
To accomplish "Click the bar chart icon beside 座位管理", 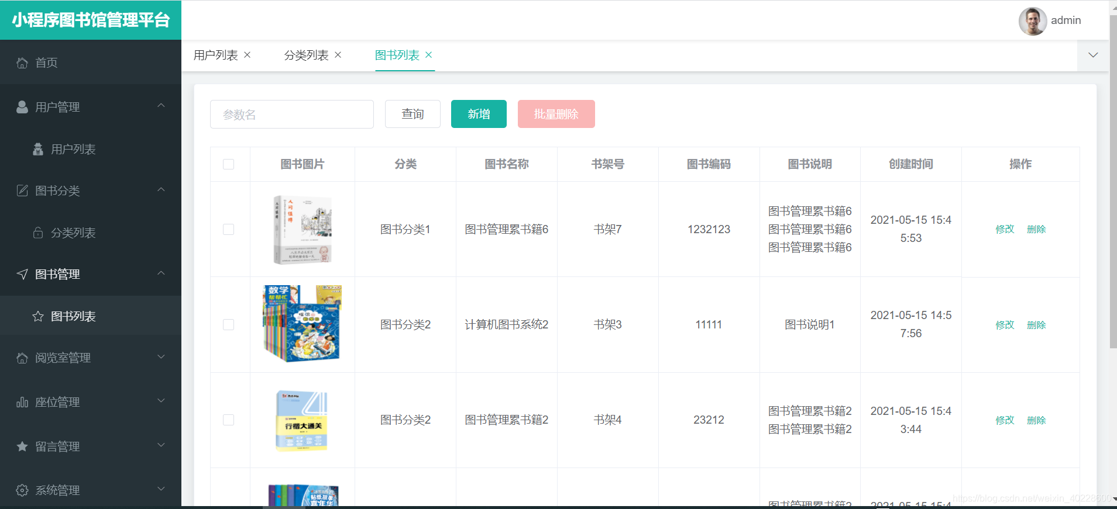I will (x=22, y=402).
